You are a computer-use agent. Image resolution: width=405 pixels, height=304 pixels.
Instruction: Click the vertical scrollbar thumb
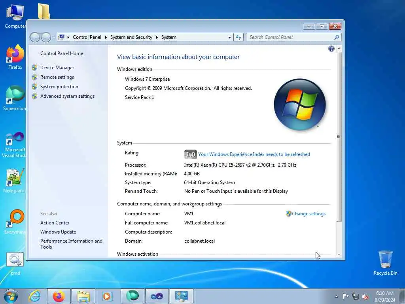(x=339, y=137)
